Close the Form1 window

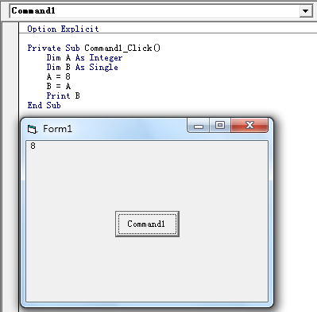pos(249,125)
